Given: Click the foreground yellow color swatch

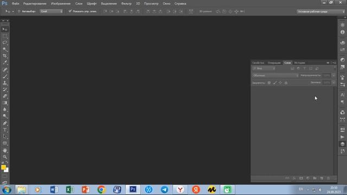Looking at the screenshot, I should click(x=3, y=167).
